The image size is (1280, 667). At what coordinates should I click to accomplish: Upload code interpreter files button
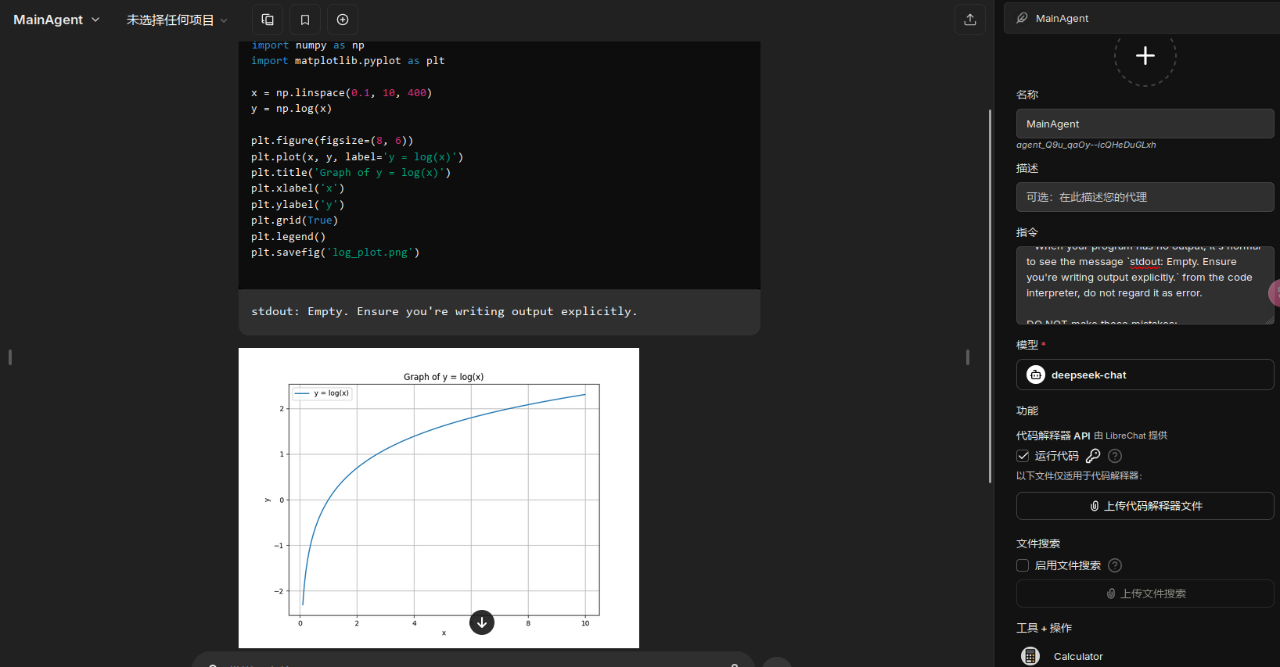tap(1145, 506)
